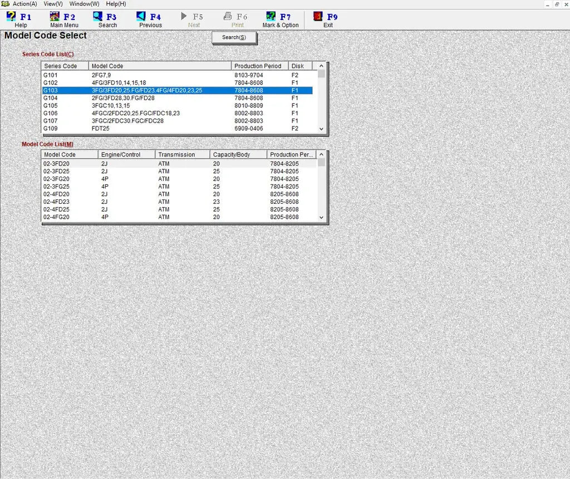Viewport: 570px width, 479px height.
Task: Exit the application using F9 icon
Action: [318, 17]
